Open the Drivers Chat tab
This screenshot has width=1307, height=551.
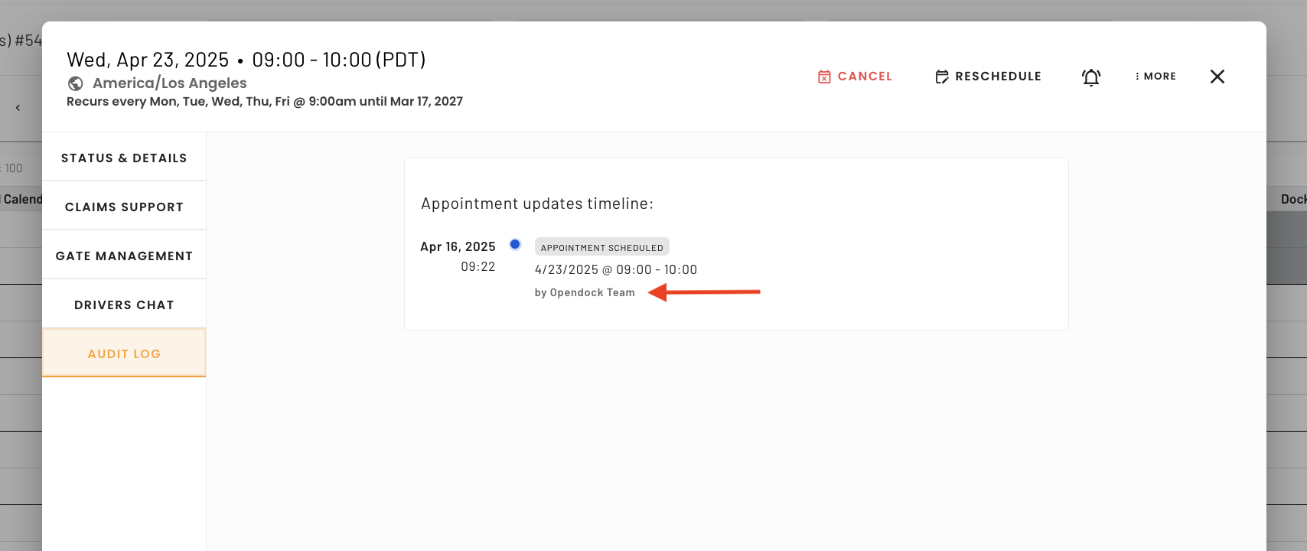pyautogui.click(x=124, y=304)
